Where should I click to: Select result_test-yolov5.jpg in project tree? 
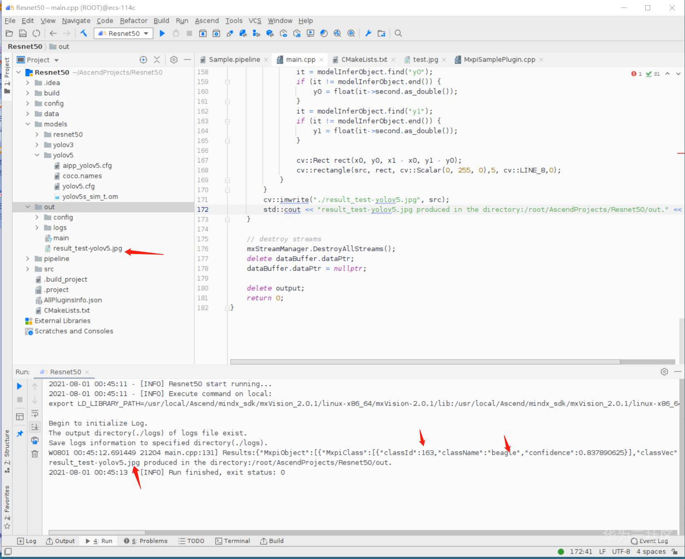pos(87,248)
